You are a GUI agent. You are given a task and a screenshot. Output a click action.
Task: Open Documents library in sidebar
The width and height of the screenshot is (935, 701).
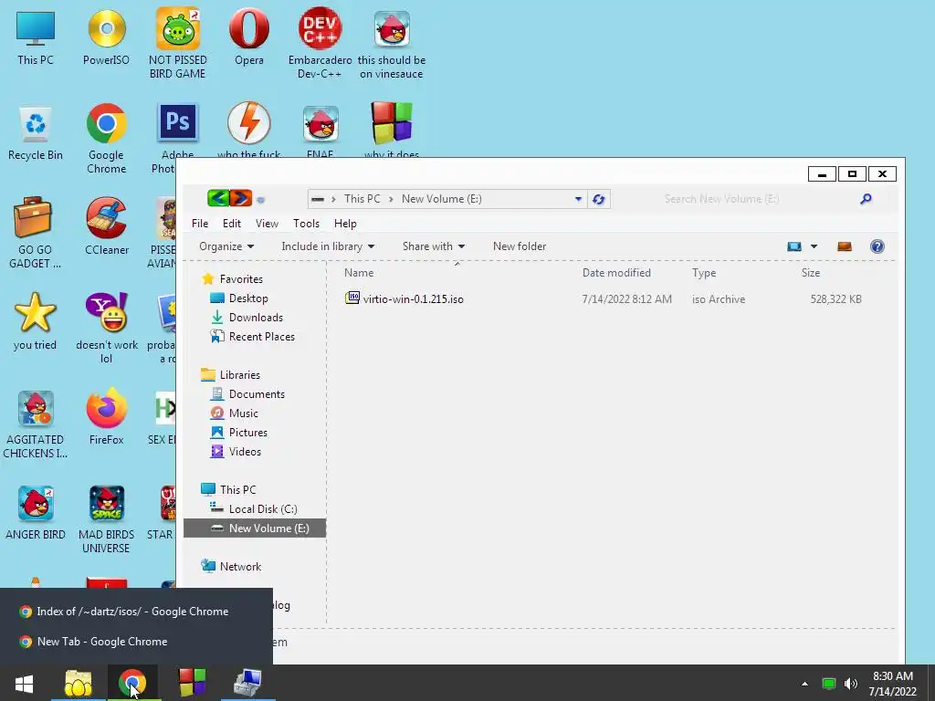click(x=248, y=394)
